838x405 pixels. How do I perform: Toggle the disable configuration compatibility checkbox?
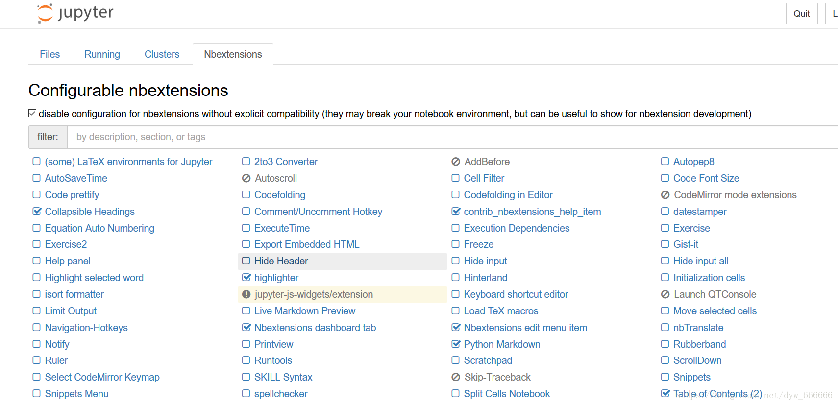tap(32, 114)
